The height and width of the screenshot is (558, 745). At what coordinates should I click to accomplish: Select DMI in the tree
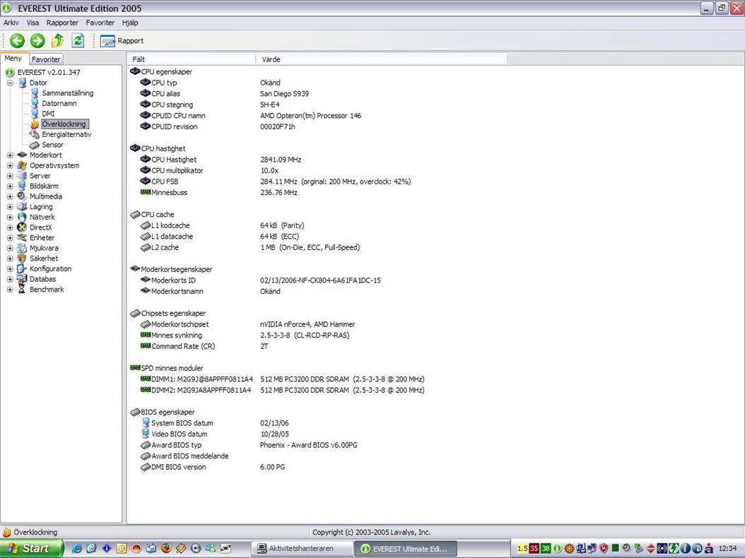point(48,114)
